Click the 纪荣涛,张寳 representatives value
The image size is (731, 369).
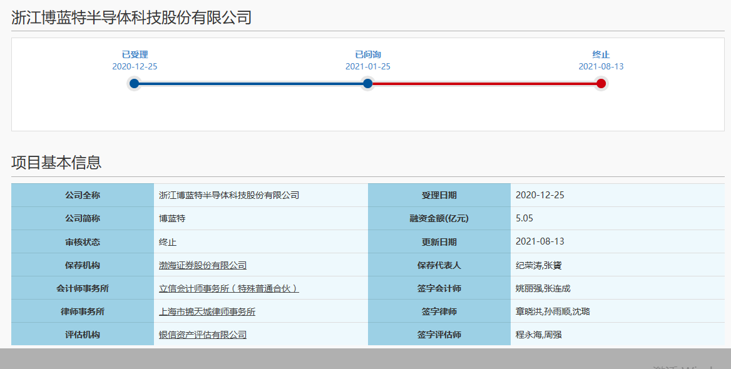(x=538, y=266)
